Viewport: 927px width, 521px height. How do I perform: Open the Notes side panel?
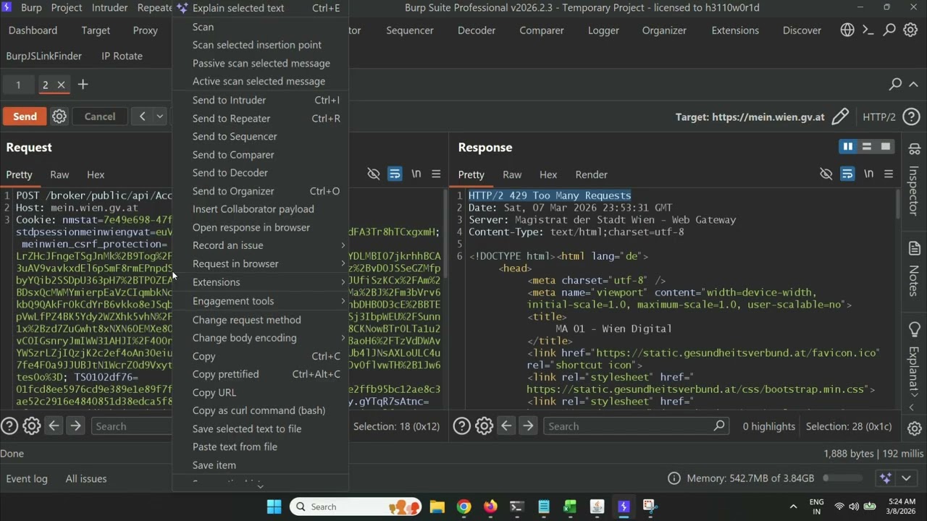[914, 268]
